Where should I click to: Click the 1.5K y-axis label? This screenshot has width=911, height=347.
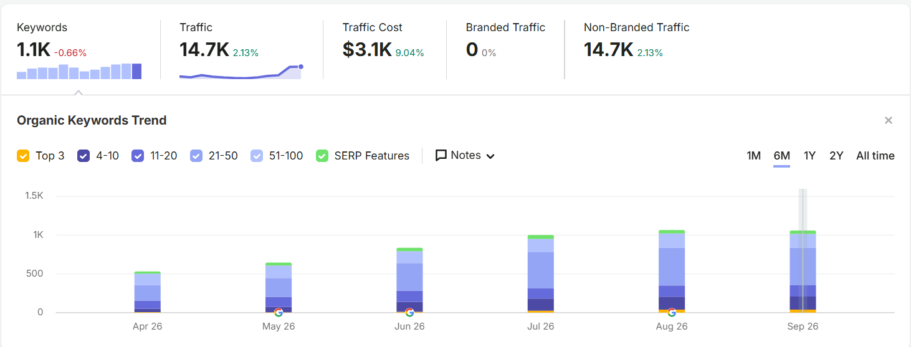34,196
